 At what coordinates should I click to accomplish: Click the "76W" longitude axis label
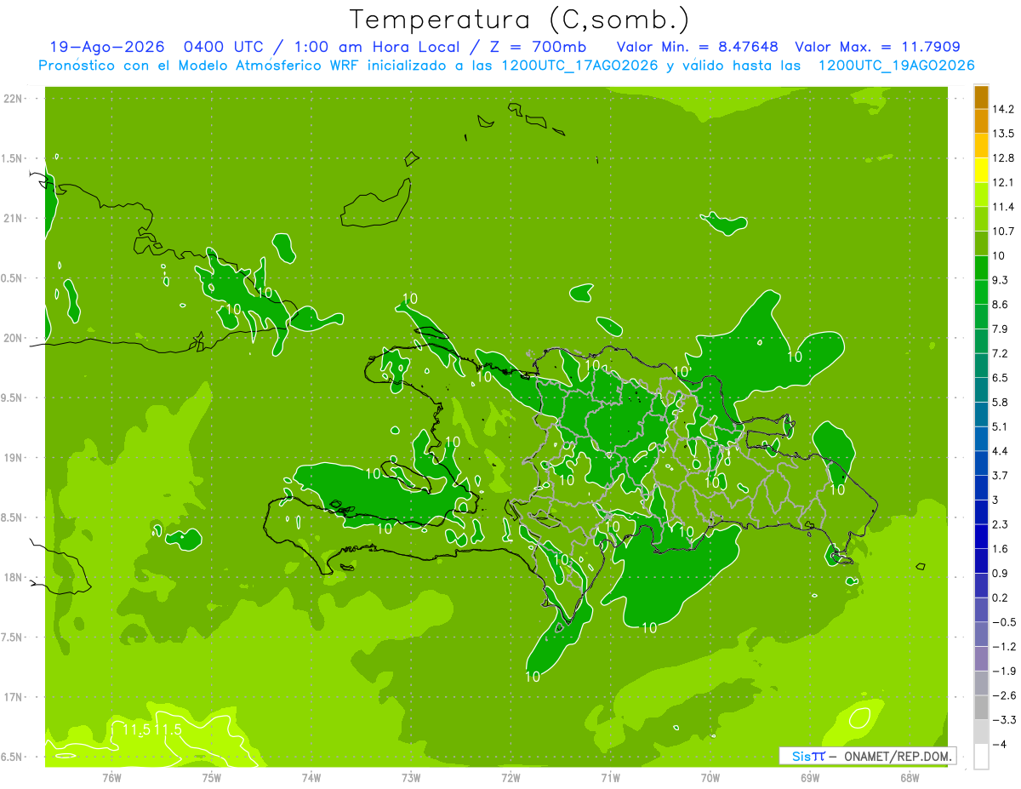(x=111, y=778)
